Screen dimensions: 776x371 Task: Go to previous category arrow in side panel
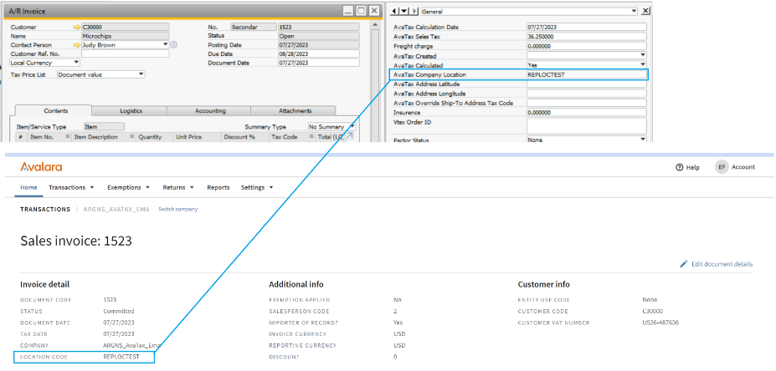[395, 12]
